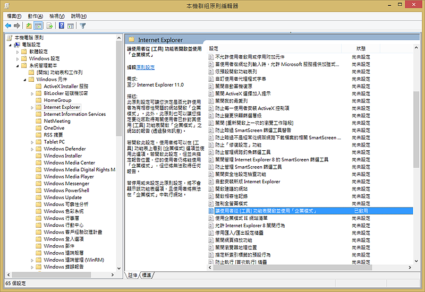Open the 說明(H) menu
Image resolution: width=425 pixels, height=292 pixels.
click(79, 16)
